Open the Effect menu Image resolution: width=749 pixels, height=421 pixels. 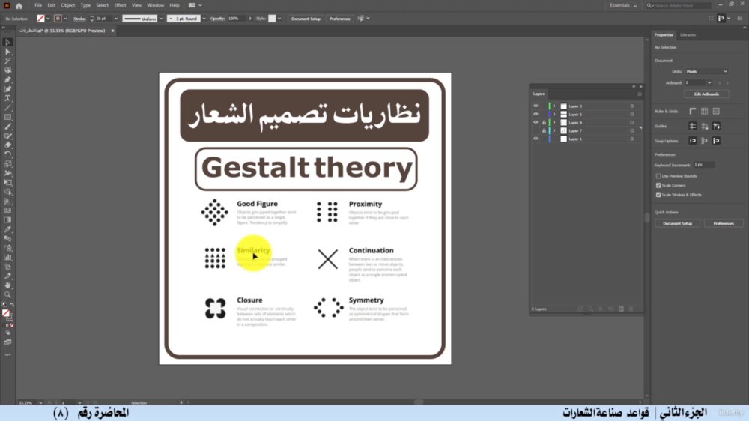point(120,6)
